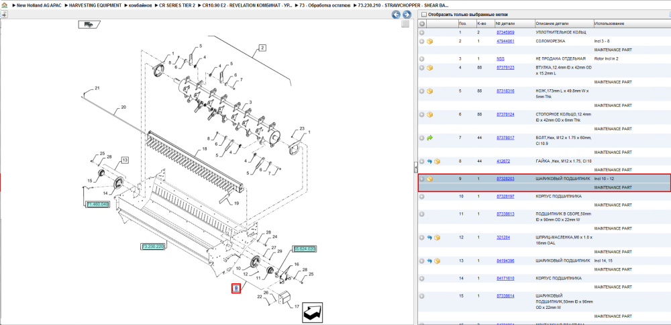Click the box icon for part 87378124

(429, 115)
